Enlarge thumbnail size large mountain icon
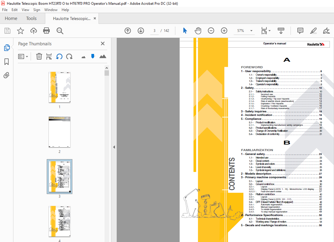This screenshot has height=242, width=334. click(x=103, y=56)
